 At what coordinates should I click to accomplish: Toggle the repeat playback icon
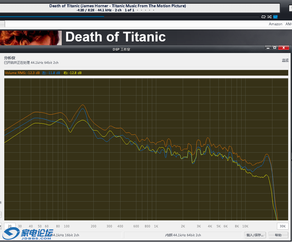point(263,17)
